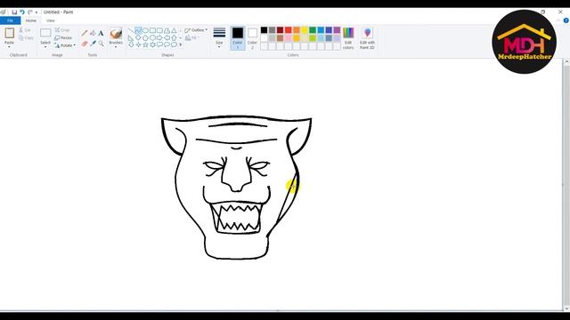
Task: Select the Line shape
Action: point(131,30)
